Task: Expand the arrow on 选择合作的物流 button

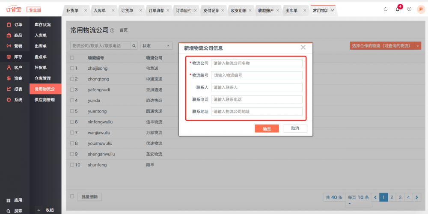Action: (418, 46)
